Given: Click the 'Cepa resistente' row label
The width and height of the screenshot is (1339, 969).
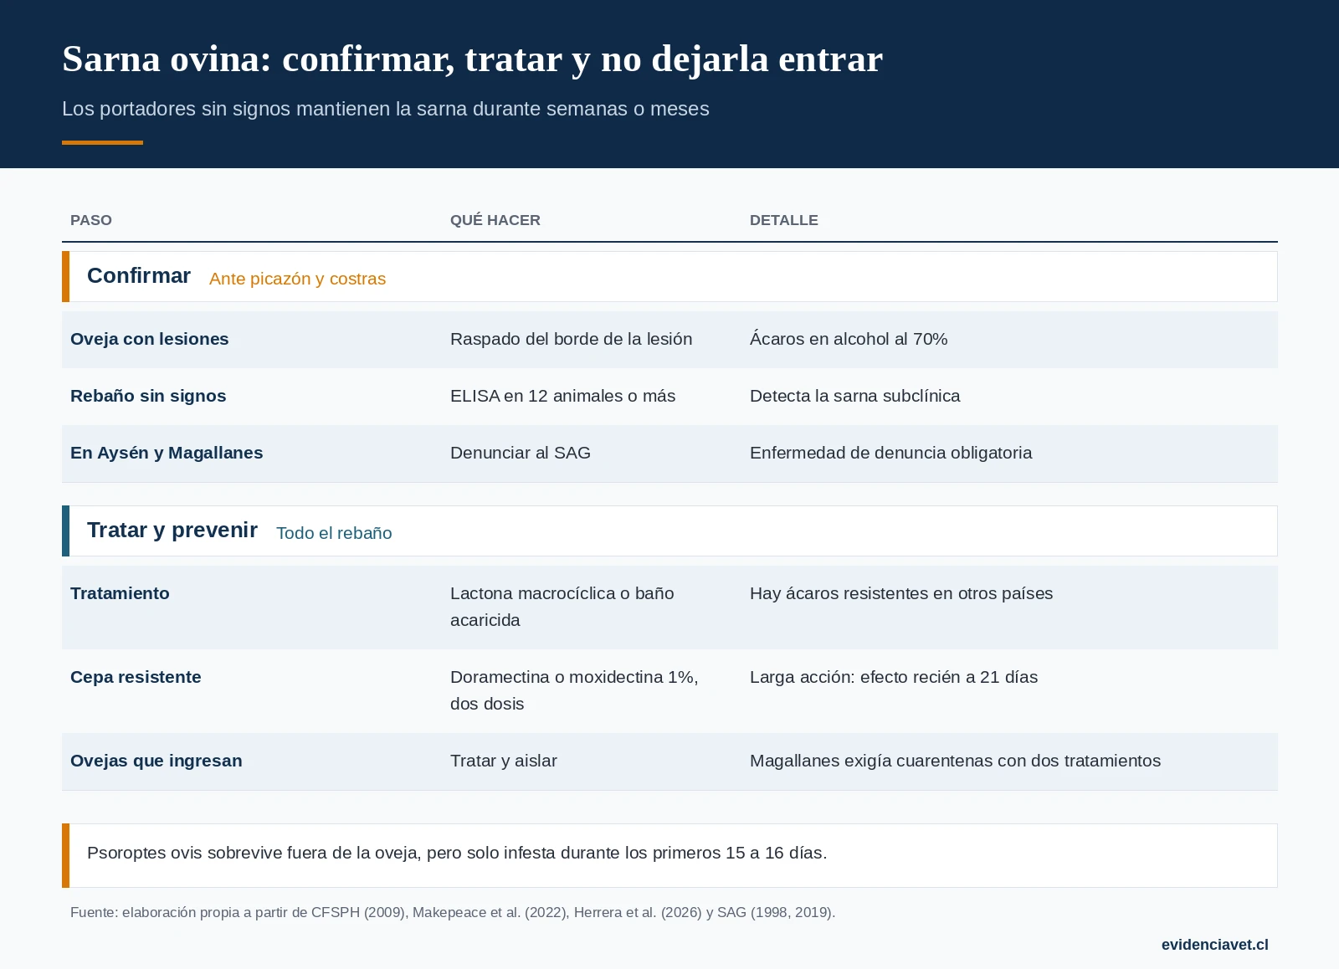Looking at the screenshot, I should 136,677.
